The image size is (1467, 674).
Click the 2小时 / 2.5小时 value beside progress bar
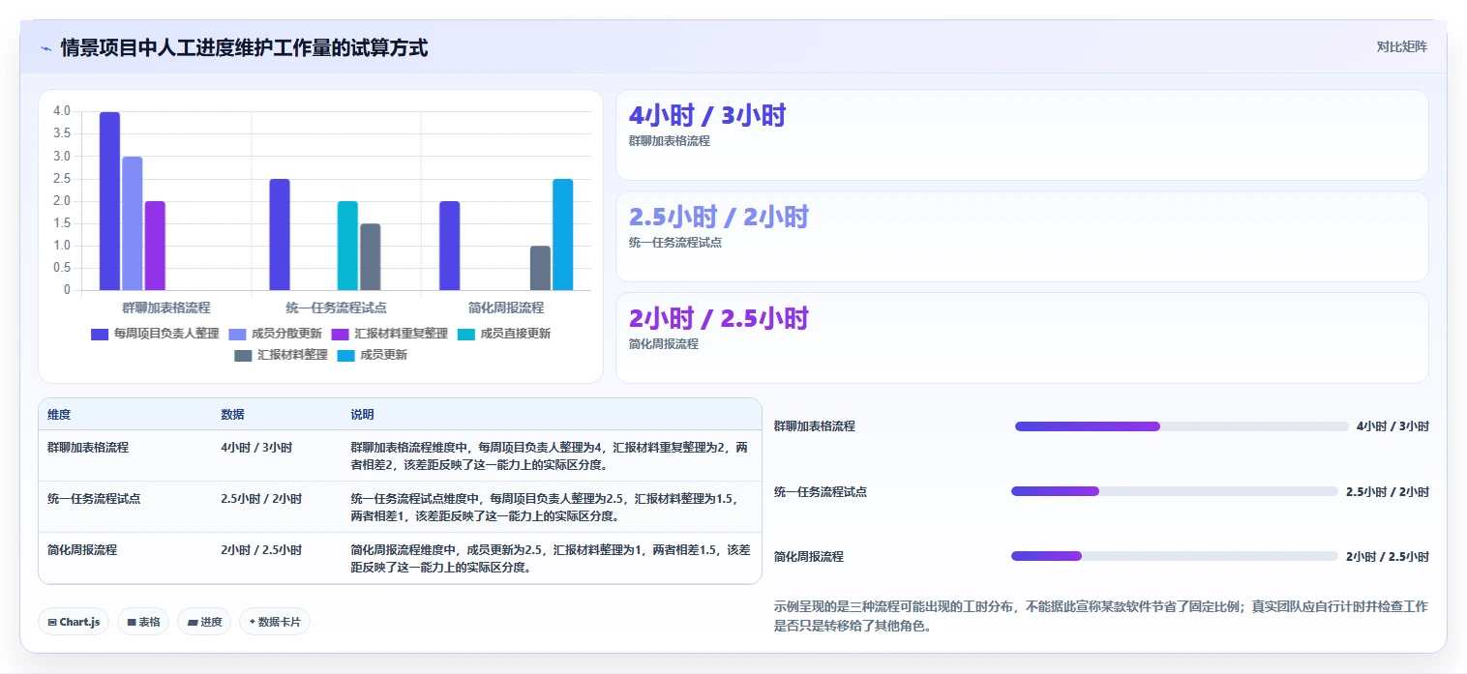tap(1388, 557)
